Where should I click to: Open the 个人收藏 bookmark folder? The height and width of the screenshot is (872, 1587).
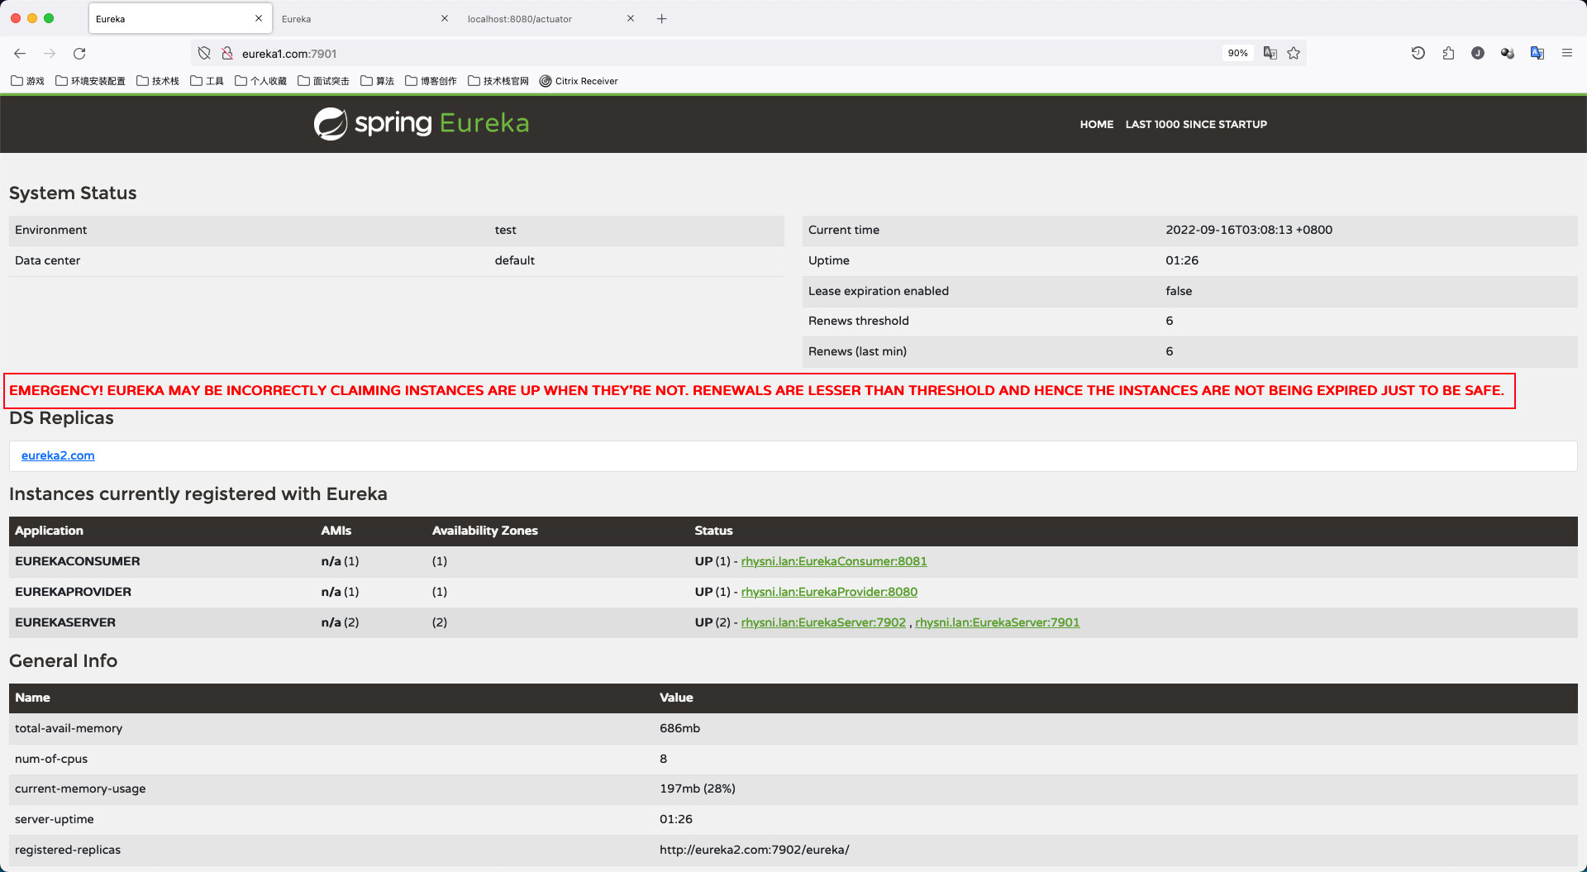pos(260,81)
